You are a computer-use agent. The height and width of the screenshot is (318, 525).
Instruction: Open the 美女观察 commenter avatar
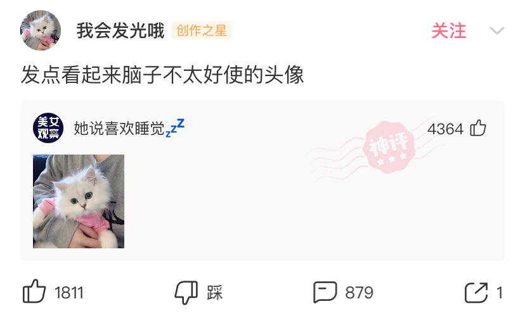[x=48, y=128]
